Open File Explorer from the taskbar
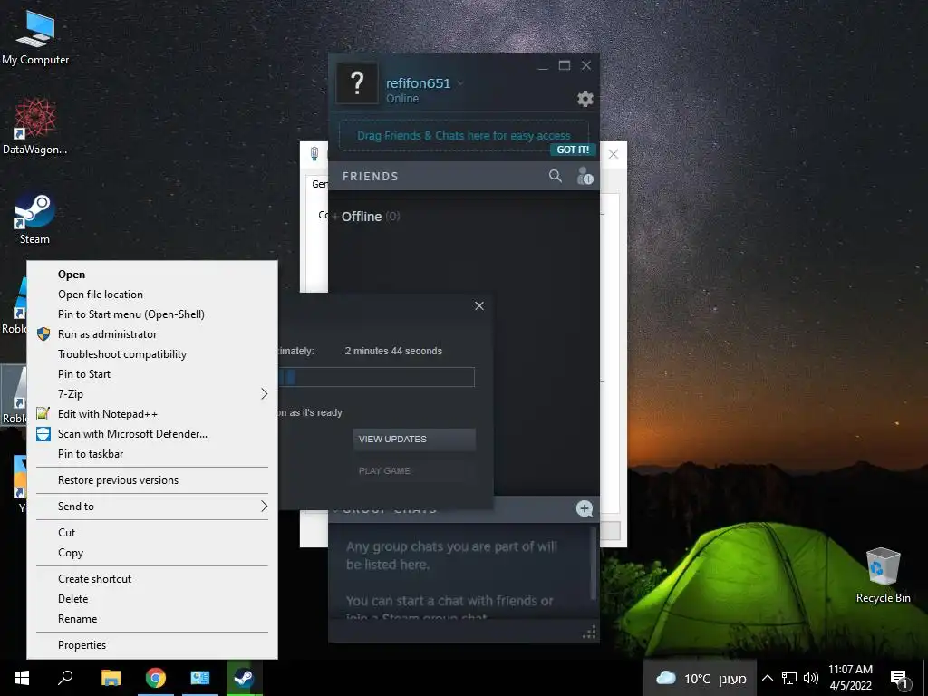Image resolution: width=928 pixels, height=696 pixels. [111, 678]
